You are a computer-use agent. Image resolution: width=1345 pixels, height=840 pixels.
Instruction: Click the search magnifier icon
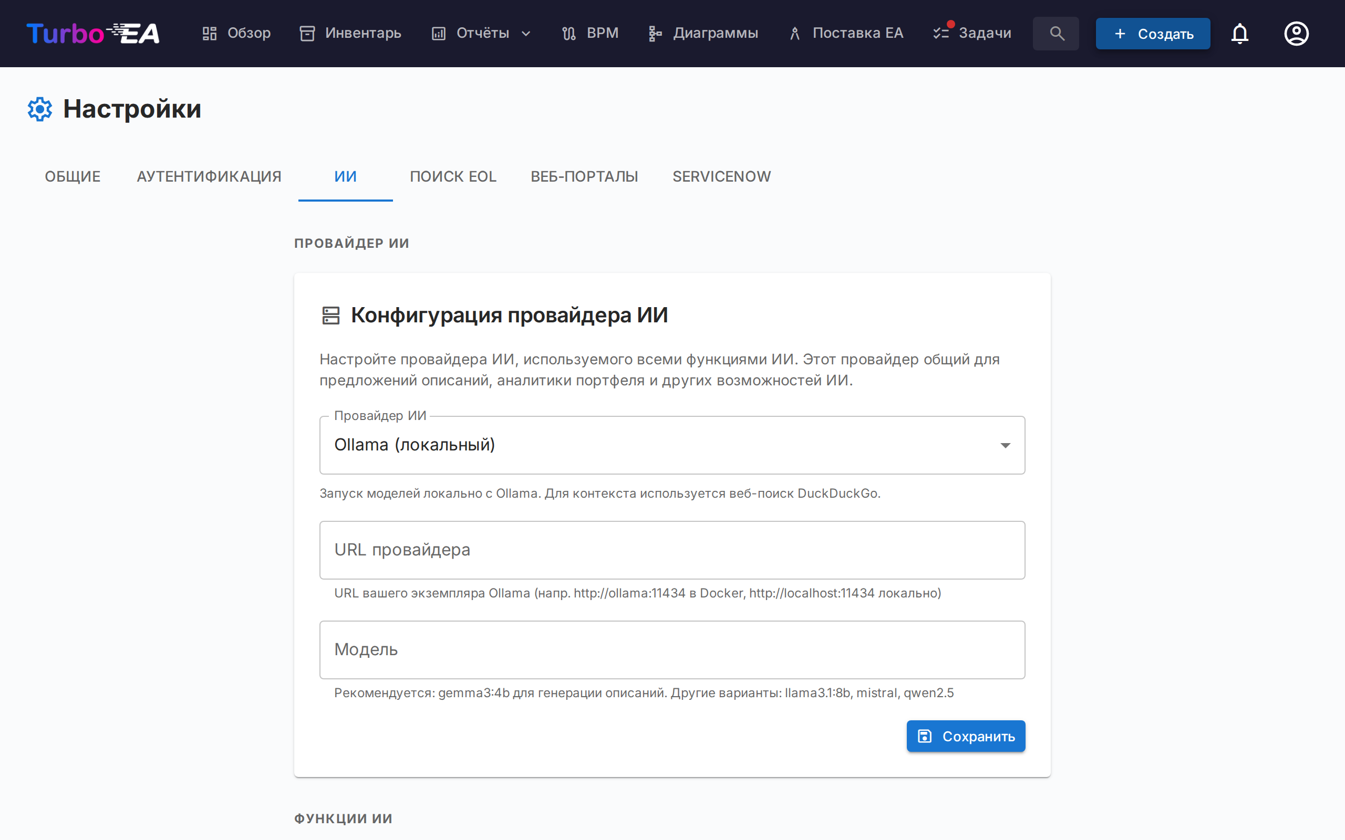click(1055, 33)
